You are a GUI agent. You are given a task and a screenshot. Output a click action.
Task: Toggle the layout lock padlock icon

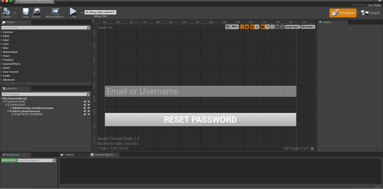click(247, 27)
